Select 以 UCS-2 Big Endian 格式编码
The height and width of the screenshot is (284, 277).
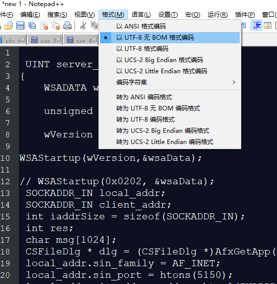(x=170, y=60)
